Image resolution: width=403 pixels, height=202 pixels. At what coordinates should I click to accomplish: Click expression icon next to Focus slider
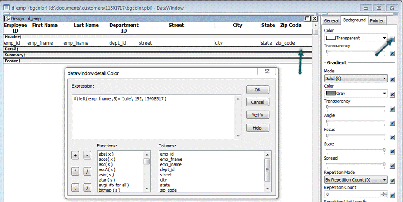[x=392, y=137]
